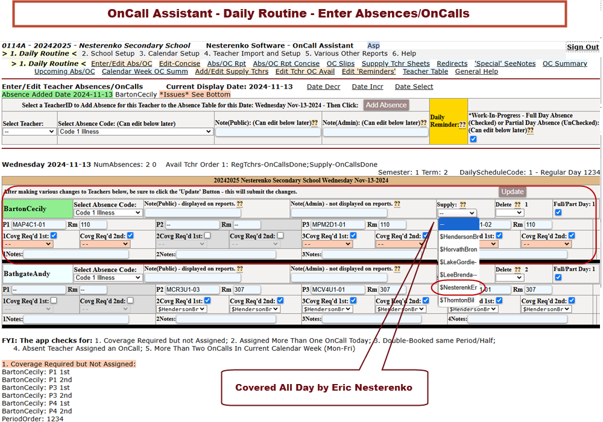
Task: Click the Daily Reminder ?? help link
Action: tap(462, 125)
